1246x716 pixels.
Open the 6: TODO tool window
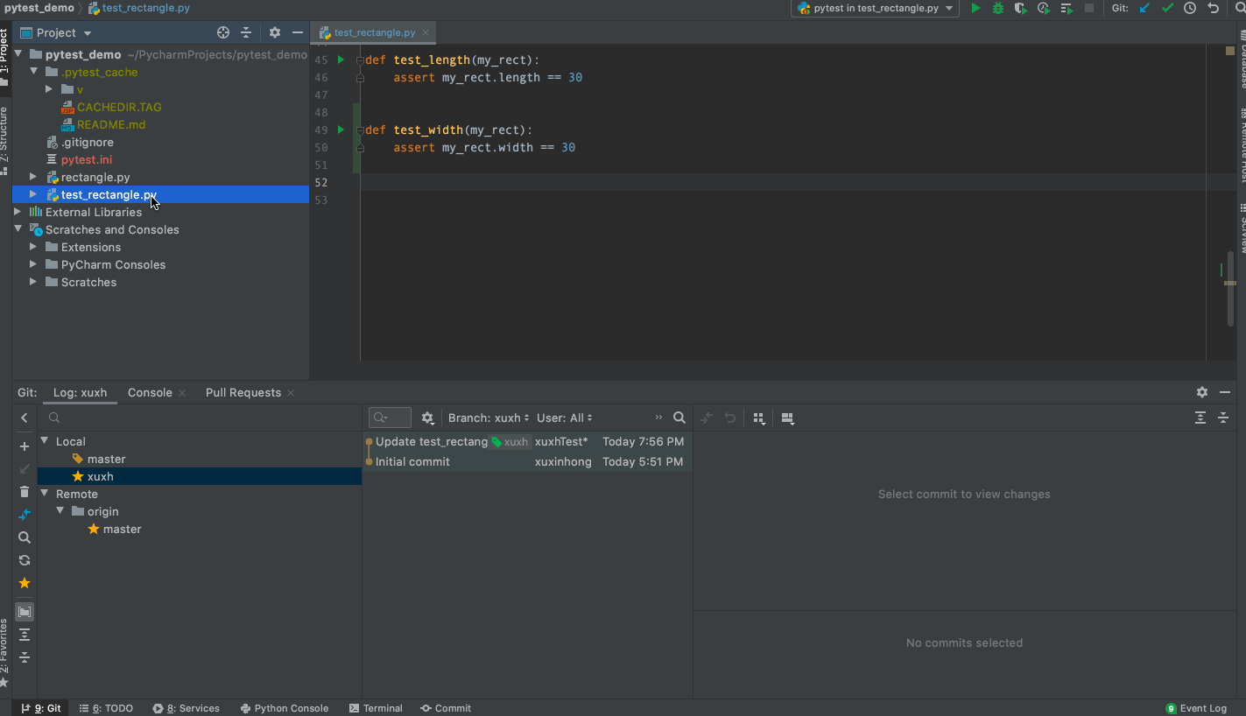point(106,708)
